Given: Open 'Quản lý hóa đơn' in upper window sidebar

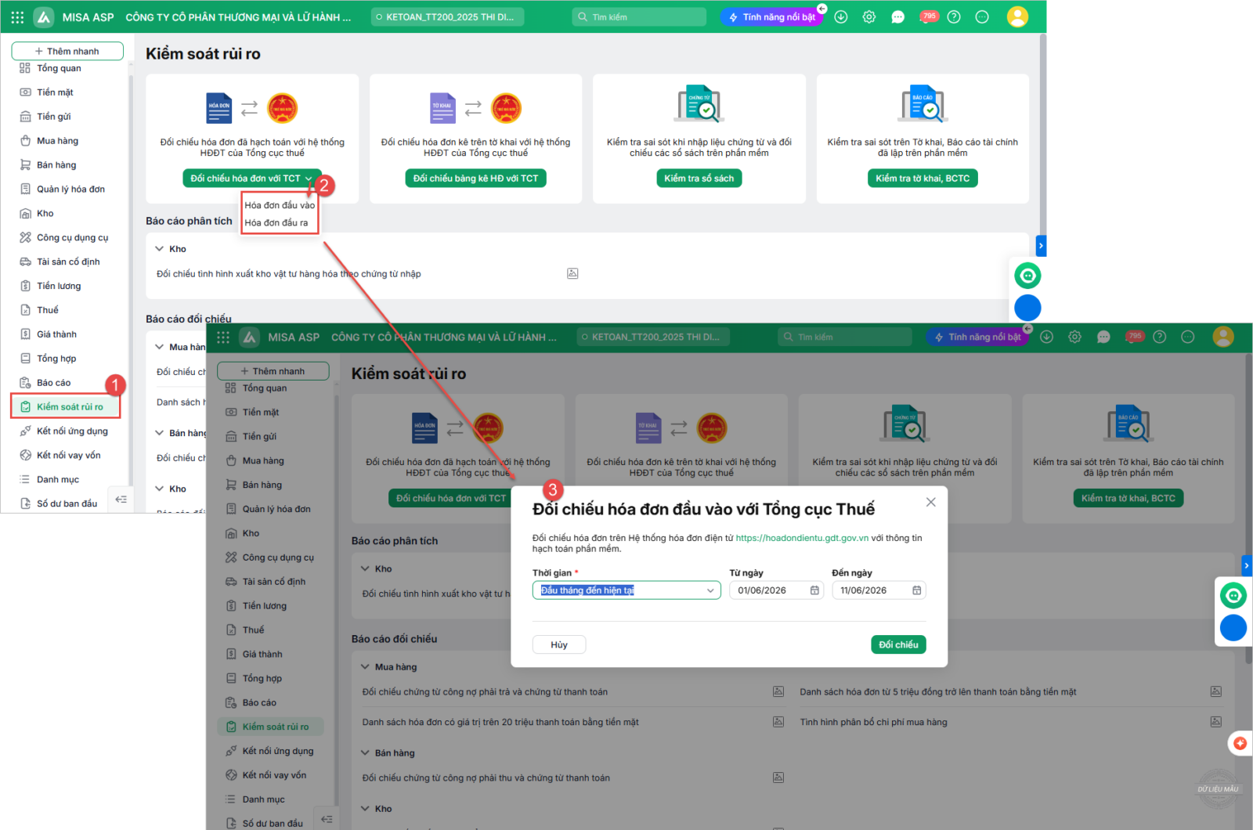Looking at the screenshot, I should pyautogui.click(x=70, y=189).
